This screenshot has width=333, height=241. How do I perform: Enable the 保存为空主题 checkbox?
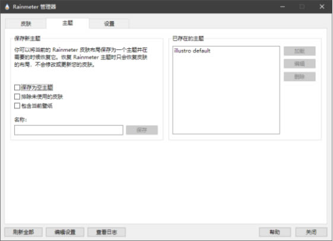[x=17, y=87]
